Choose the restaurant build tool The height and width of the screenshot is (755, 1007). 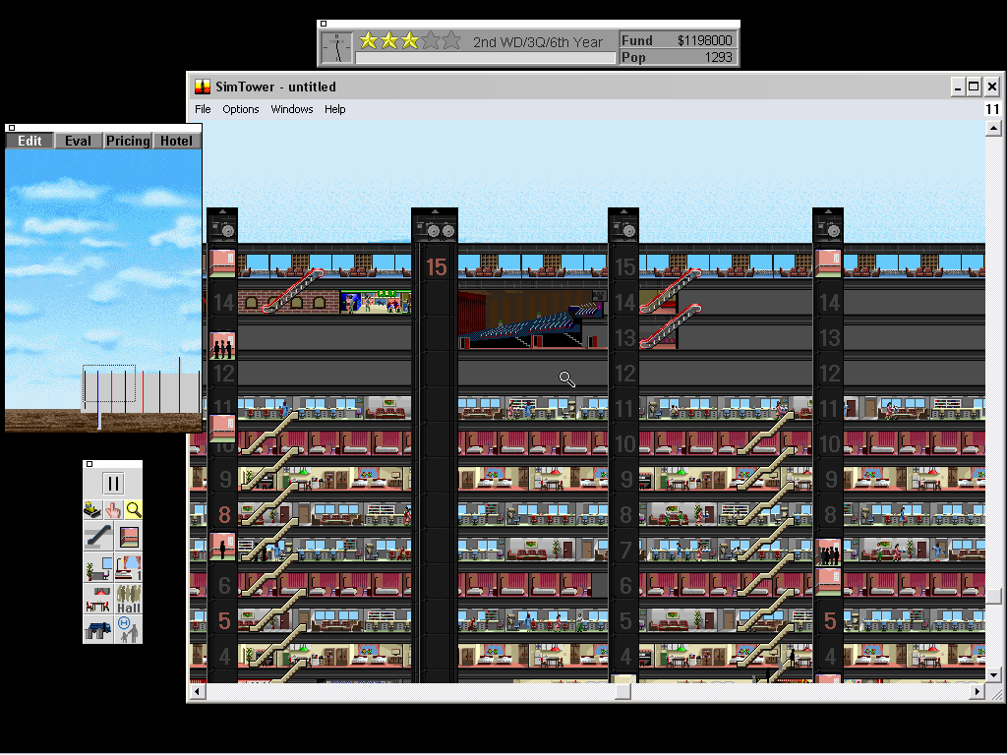point(98,599)
